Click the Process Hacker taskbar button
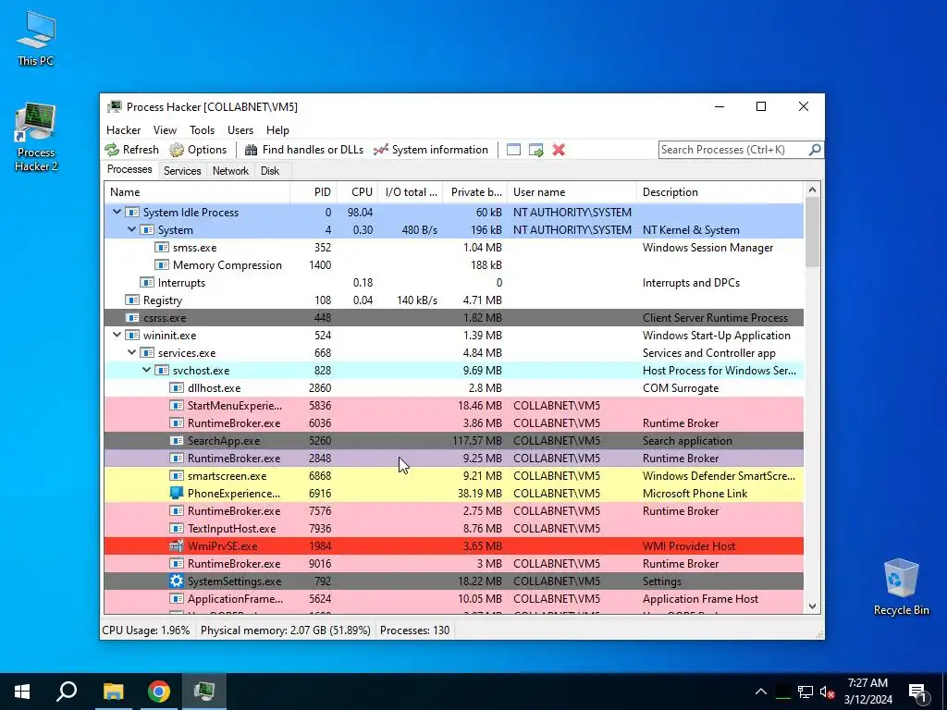The image size is (947, 710). click(204, 692)
